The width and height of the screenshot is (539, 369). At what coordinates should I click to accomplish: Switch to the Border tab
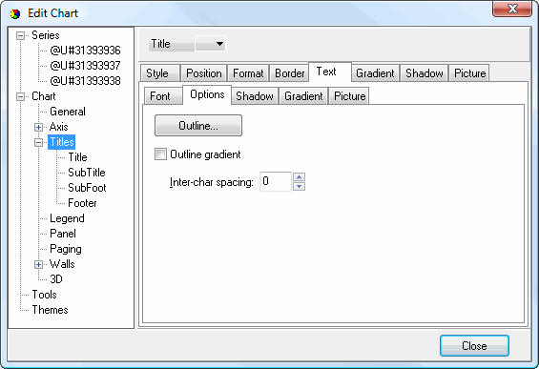click(289, 73)
